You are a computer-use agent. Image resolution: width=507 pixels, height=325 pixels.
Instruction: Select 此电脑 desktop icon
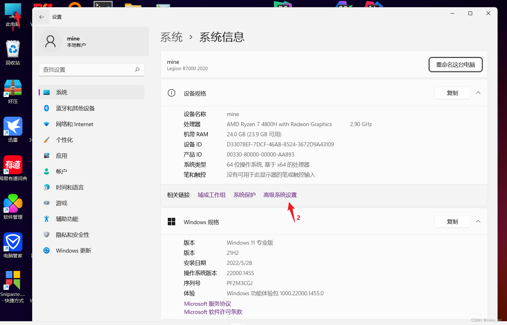point(13,15)
